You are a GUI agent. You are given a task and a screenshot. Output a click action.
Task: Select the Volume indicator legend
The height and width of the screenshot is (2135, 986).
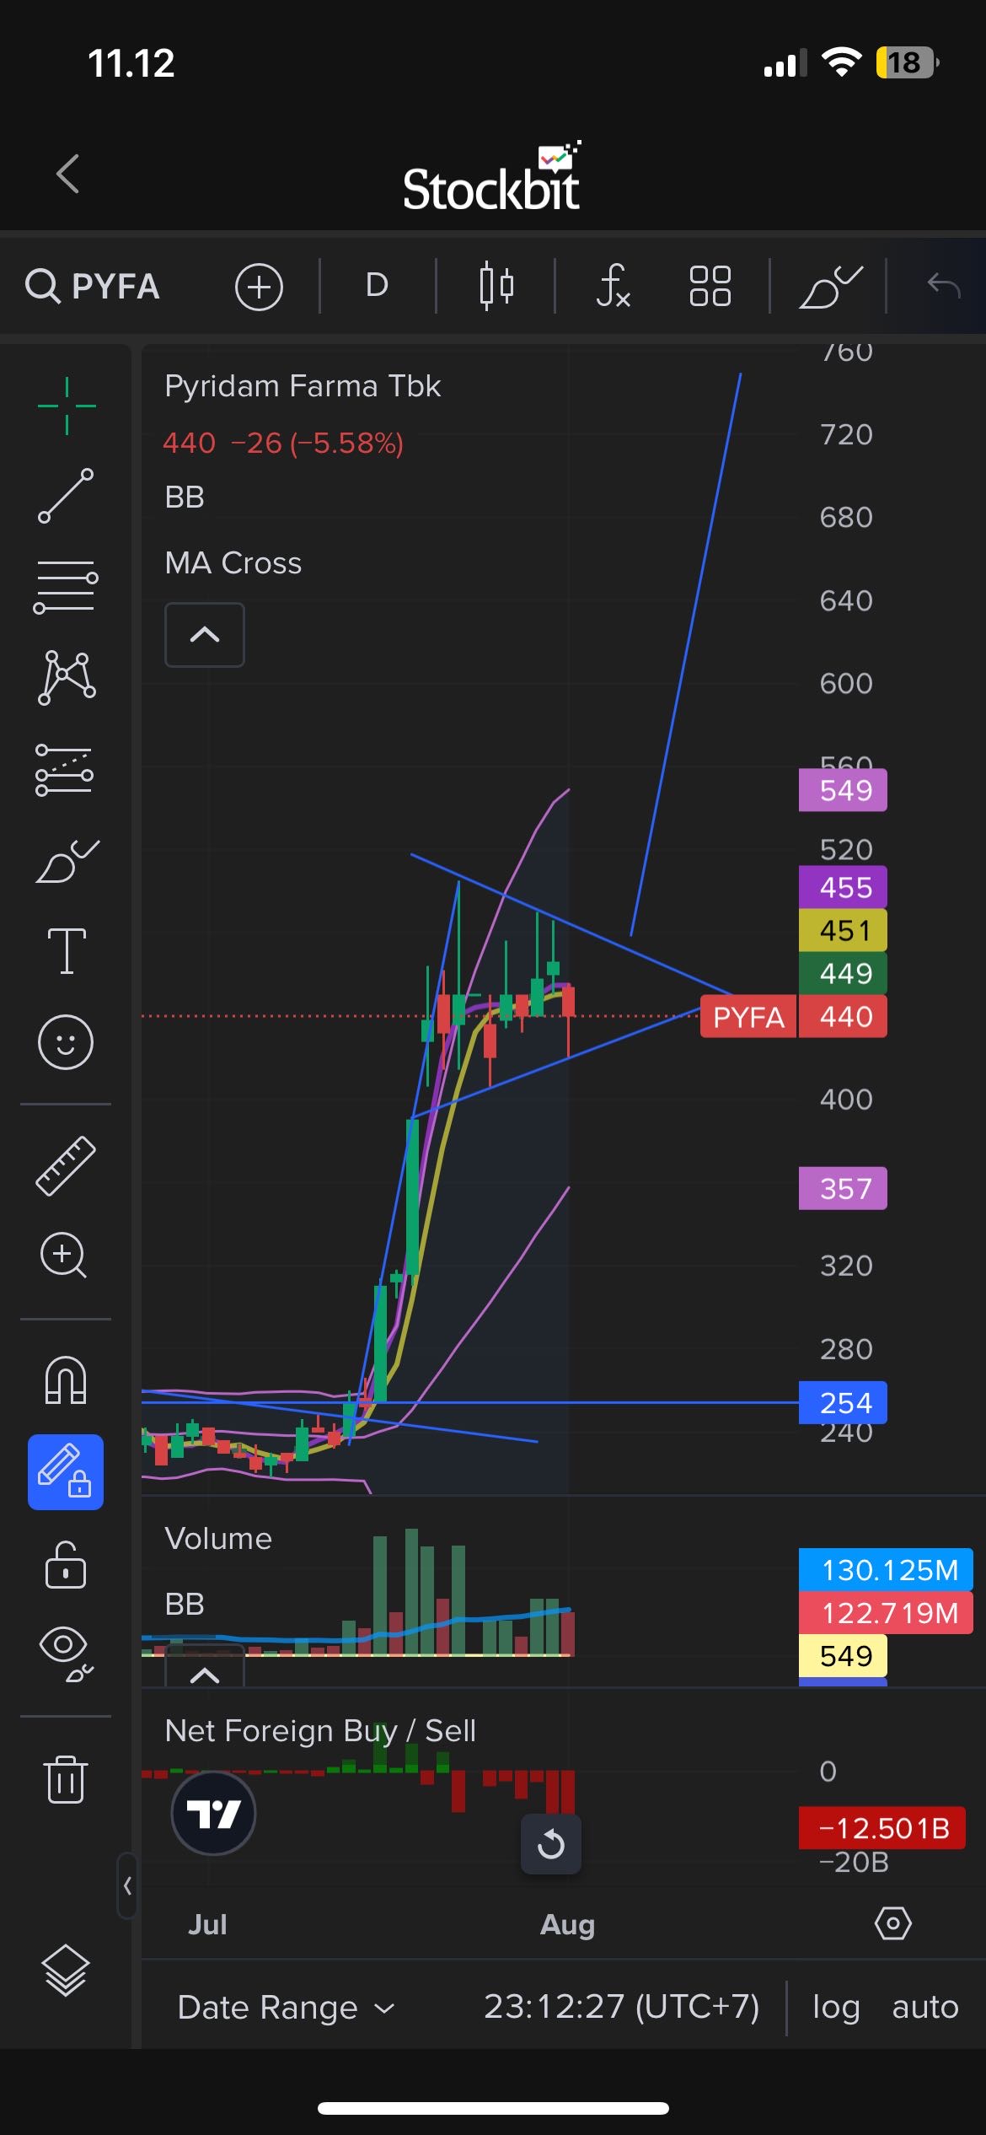pyautogui.click(x=218, y=1539)
